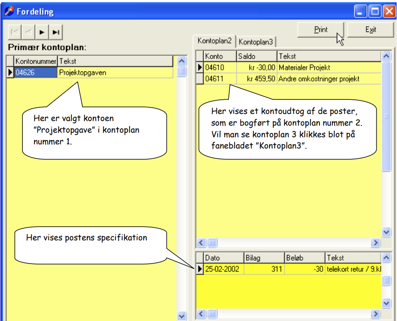Go to next record navigation arrow

(x=42, y=32)
